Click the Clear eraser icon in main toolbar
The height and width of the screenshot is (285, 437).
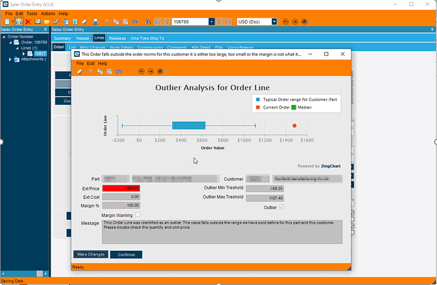(84, 21)
